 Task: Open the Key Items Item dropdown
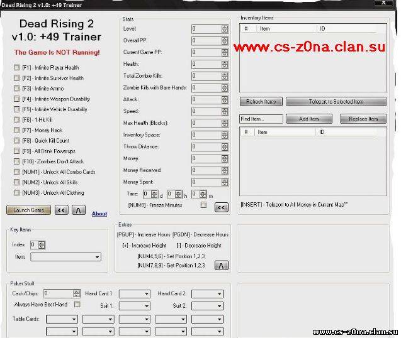point(65,257)
